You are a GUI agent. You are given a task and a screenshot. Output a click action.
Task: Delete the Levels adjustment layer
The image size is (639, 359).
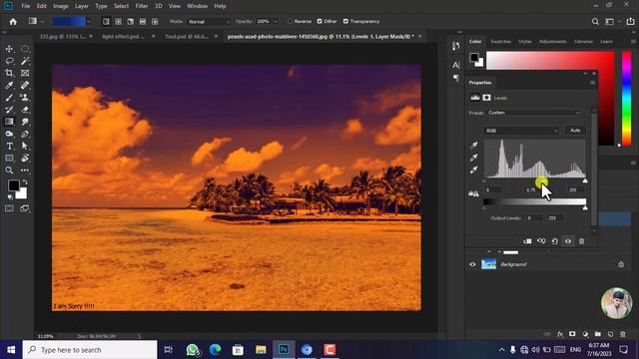[581, 241]
